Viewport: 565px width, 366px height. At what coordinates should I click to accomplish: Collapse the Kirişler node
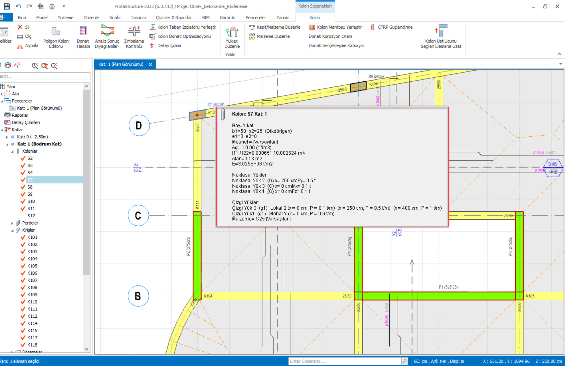(x=12, y=230)
